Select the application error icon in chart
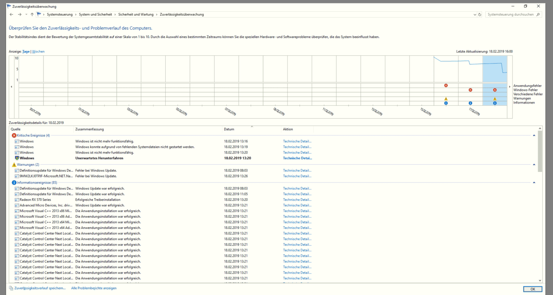 [x=446, y=86]
